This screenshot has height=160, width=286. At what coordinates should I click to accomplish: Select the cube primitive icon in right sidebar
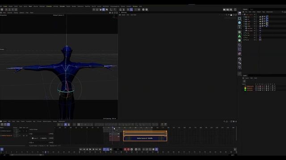[240, 19]
